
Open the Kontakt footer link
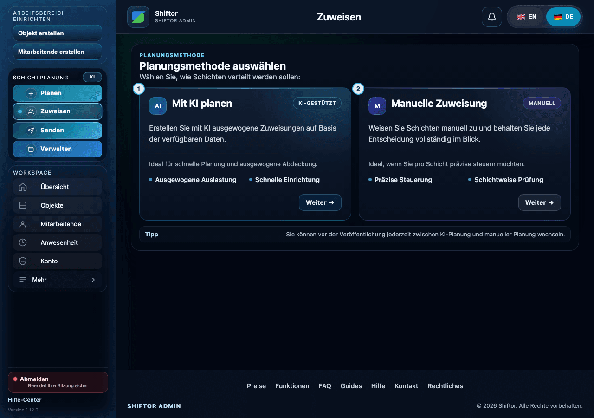(406, 386)
